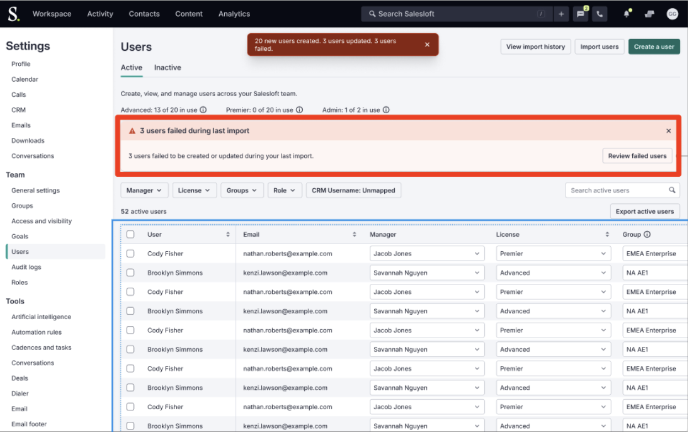Click the Review failed users button
The width and height of the screenshot is (688, 434).
pos(637,156)
